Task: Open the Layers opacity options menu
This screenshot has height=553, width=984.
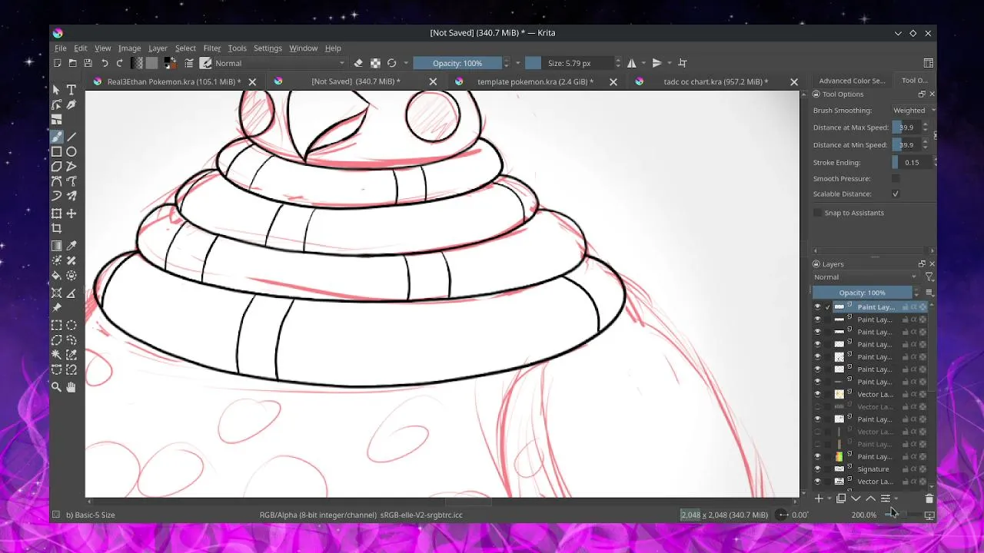Action: [x=929, y=293]
